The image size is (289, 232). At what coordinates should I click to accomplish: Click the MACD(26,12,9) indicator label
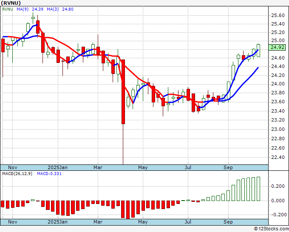[x=17, y=174]
